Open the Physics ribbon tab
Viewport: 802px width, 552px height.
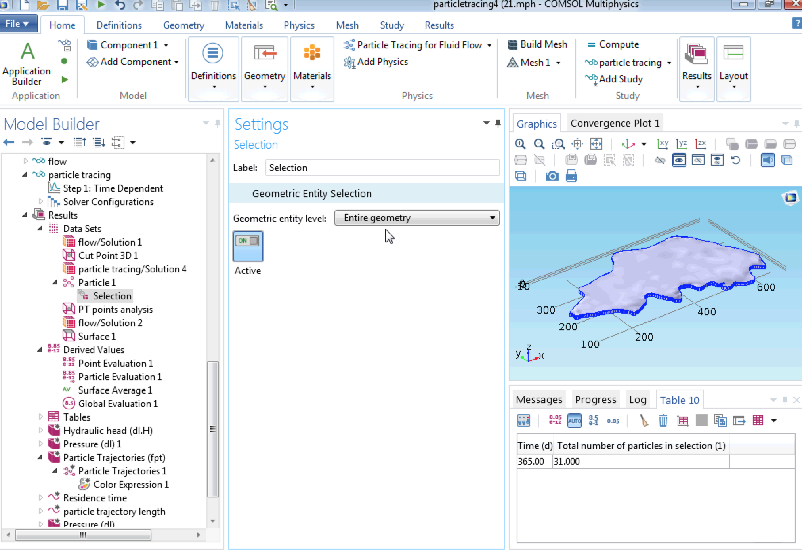(299, 25)
